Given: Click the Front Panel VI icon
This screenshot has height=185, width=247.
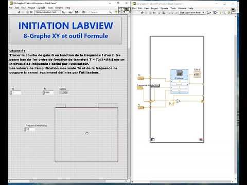Looking at the screenshot, I should click(127, 10).
